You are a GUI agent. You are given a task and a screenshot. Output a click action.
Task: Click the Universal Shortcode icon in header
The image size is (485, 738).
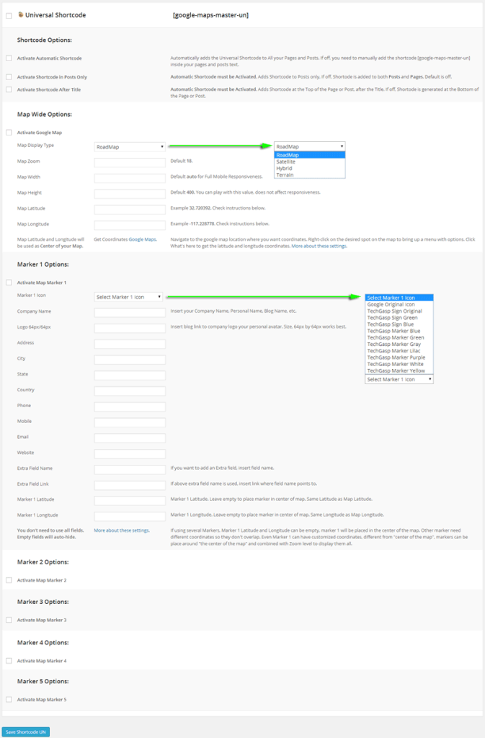pyautogui.click(x=20, y=14)
